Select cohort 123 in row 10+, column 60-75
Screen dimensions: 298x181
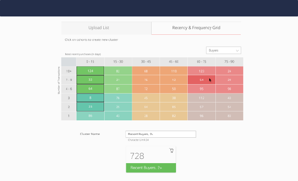[201, 71]
